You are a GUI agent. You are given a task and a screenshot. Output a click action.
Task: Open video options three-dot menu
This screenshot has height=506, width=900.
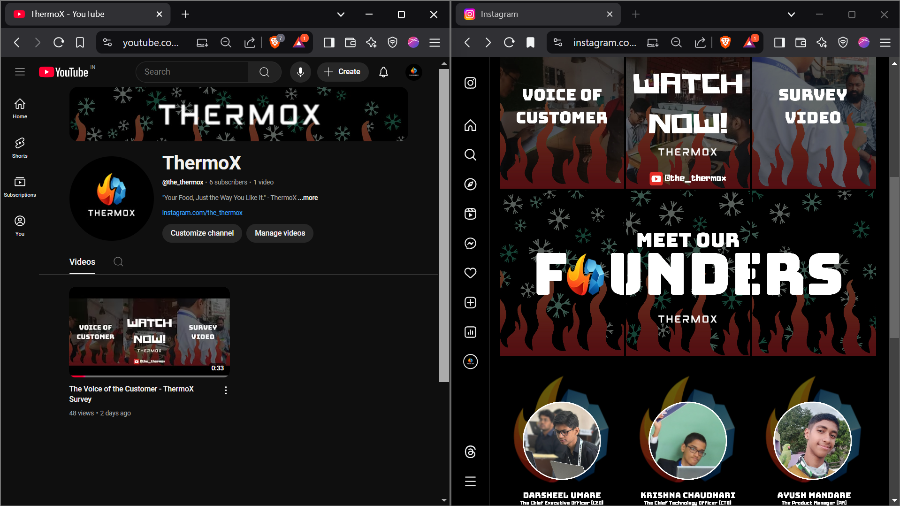pos(226,391)
